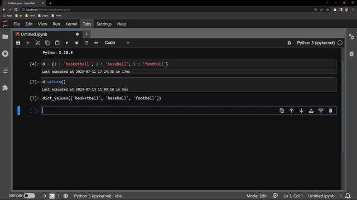
Task: Open the Settings menu
Action: [104, 24]
